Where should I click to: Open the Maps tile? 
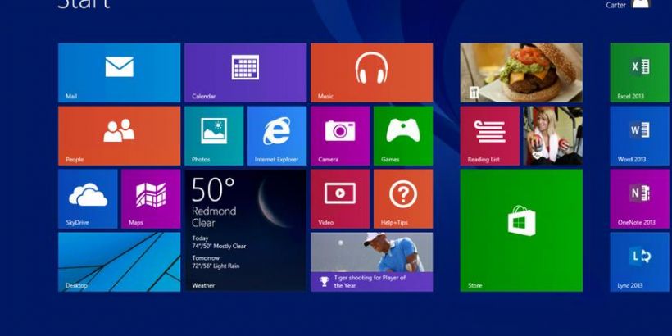(x=151, y=198)
